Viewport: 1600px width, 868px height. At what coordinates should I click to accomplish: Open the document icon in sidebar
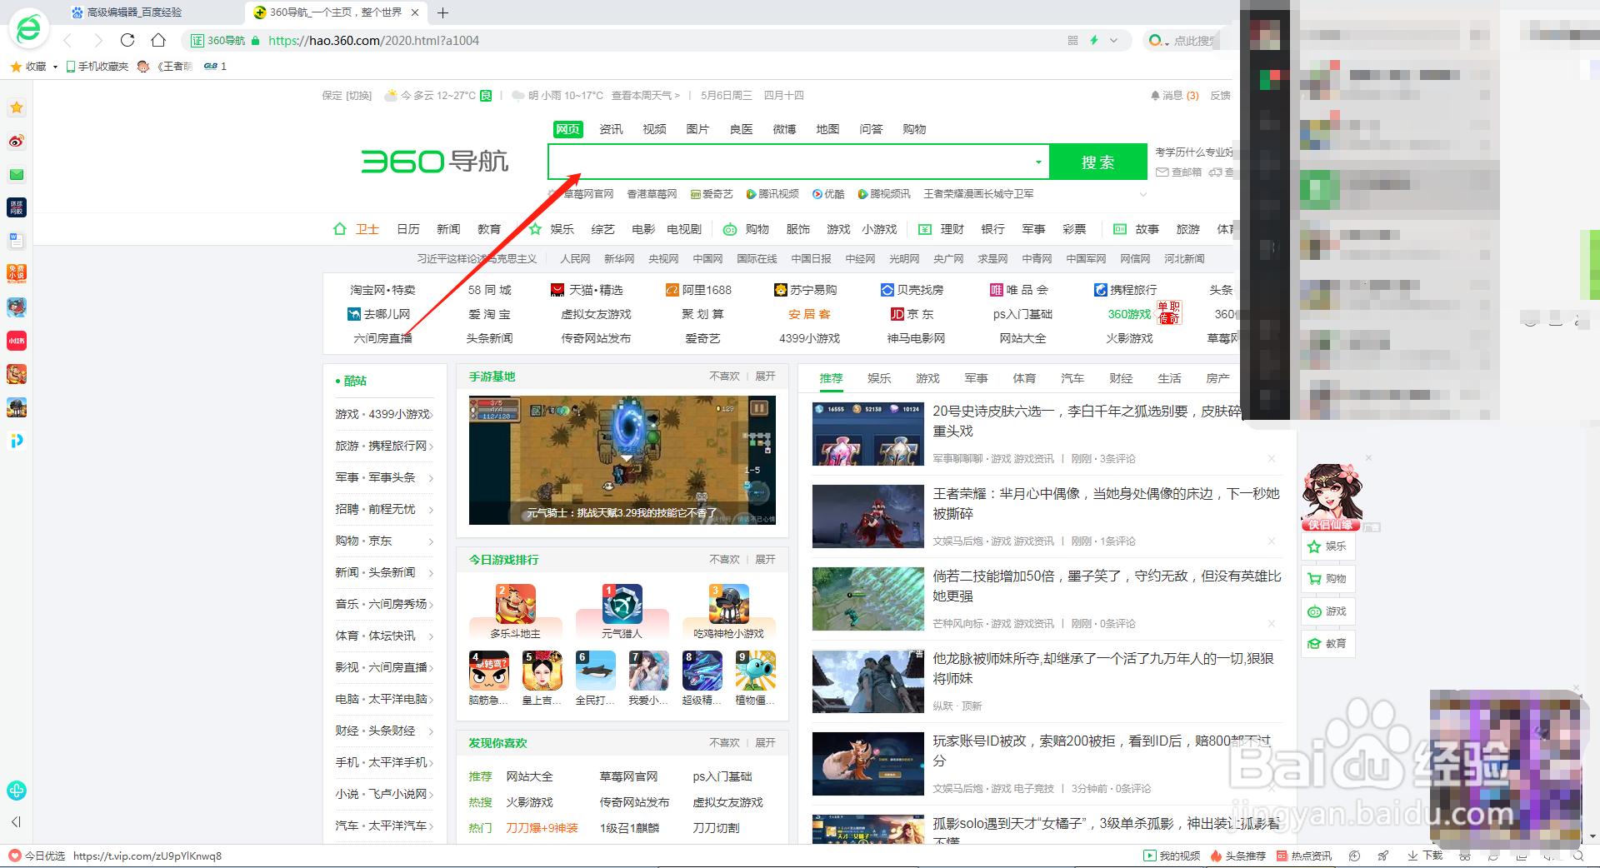17,241
